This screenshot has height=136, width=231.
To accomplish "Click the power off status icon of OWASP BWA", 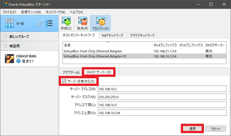I will click(x=19, y=61).
